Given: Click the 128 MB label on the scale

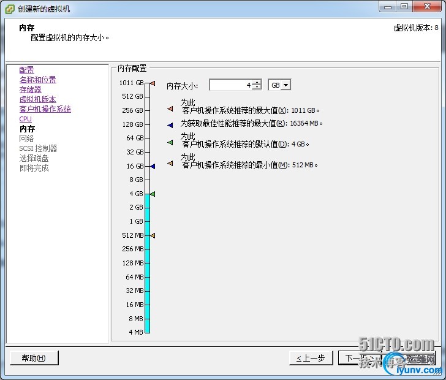Looking at the screenshot, I should coord(133,263).
